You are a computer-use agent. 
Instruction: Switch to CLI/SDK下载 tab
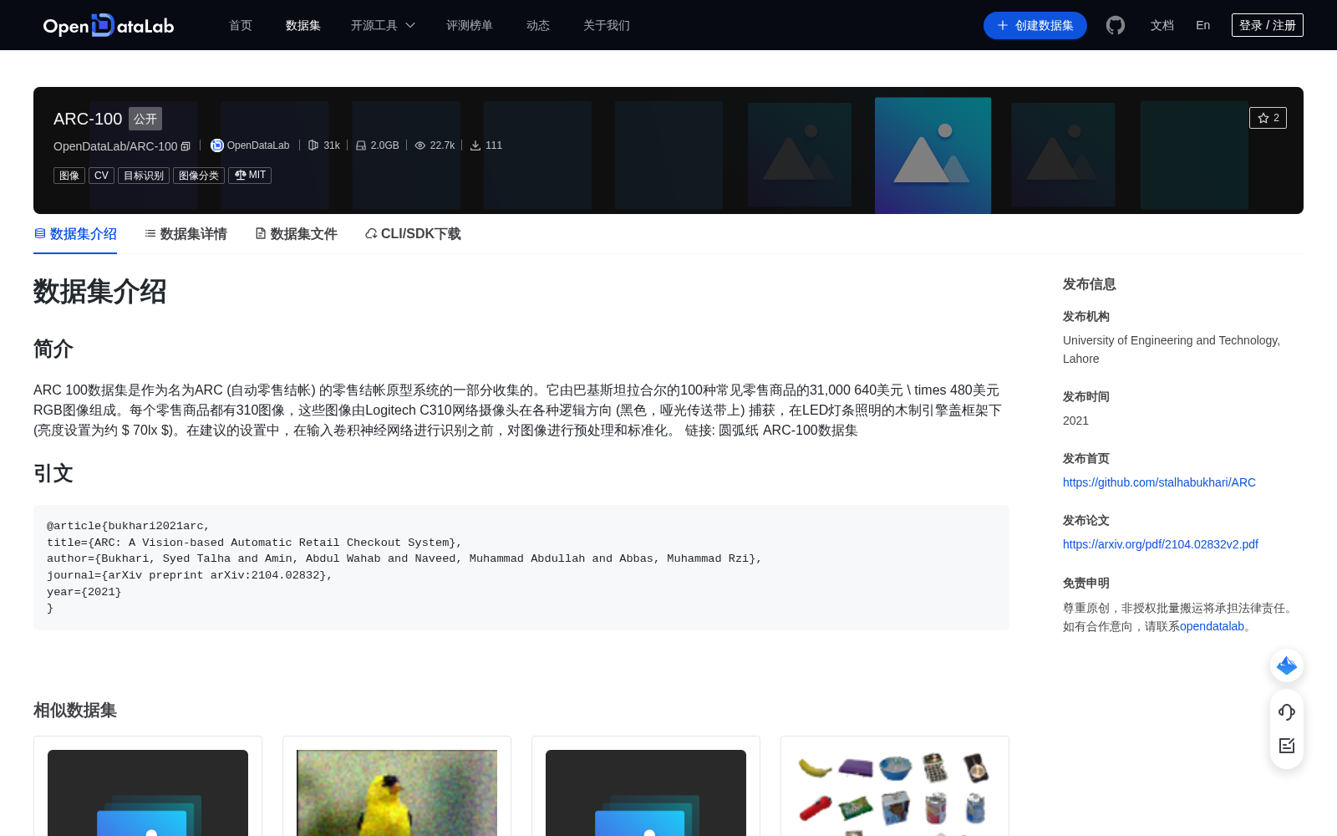pos(413,234)
